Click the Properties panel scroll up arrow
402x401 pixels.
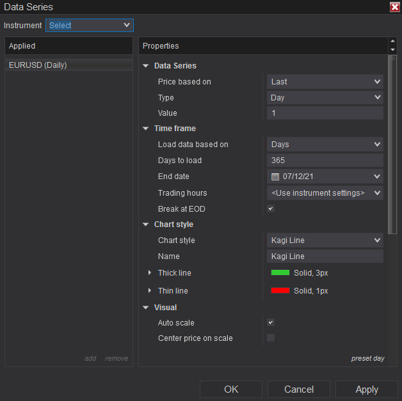tap(392, 42)
